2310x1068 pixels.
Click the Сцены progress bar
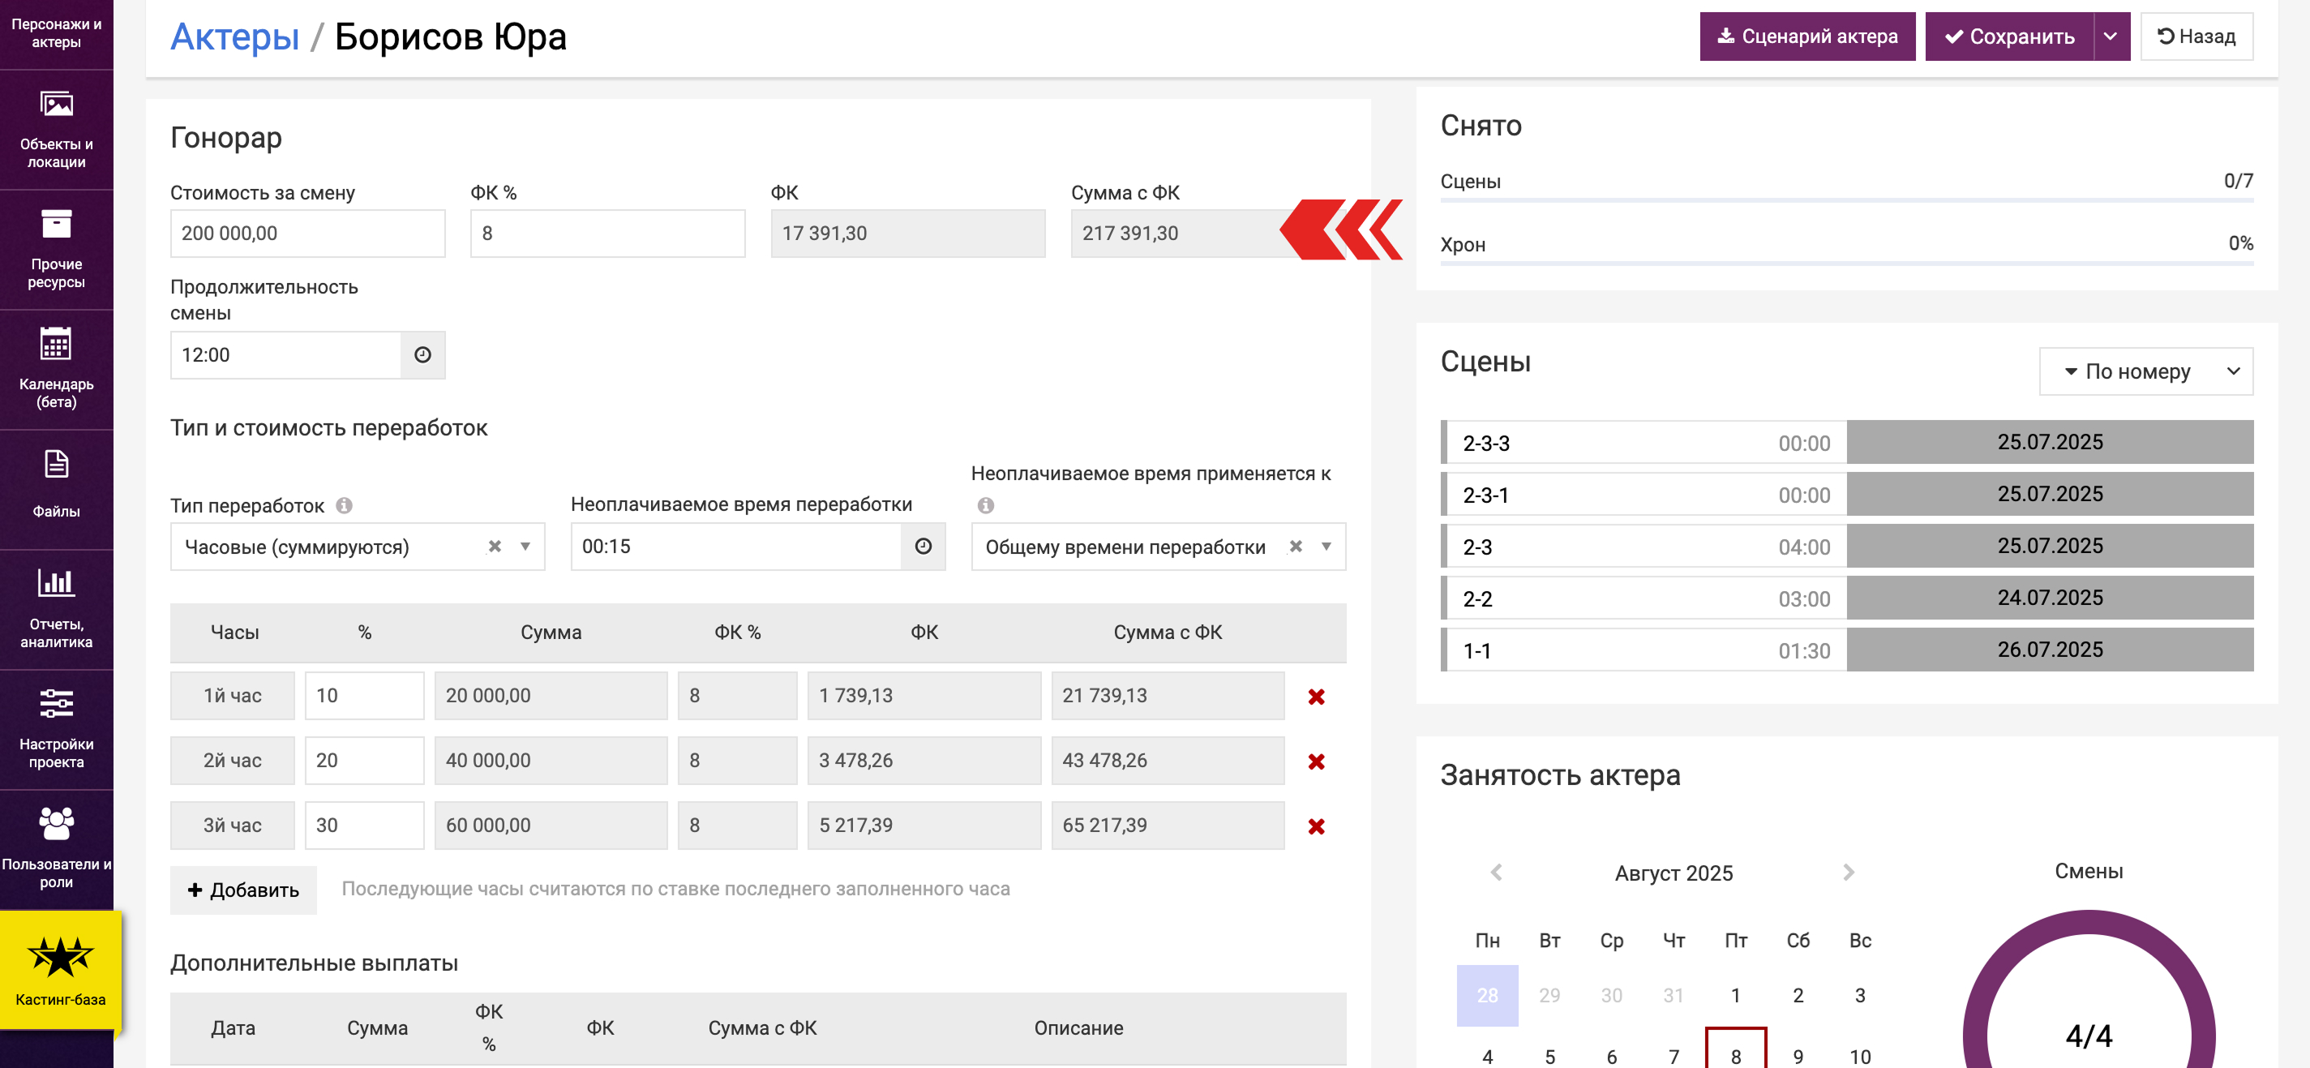[x=1847, y=201]
